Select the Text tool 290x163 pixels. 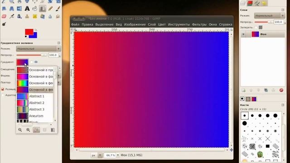click(27, 9)
